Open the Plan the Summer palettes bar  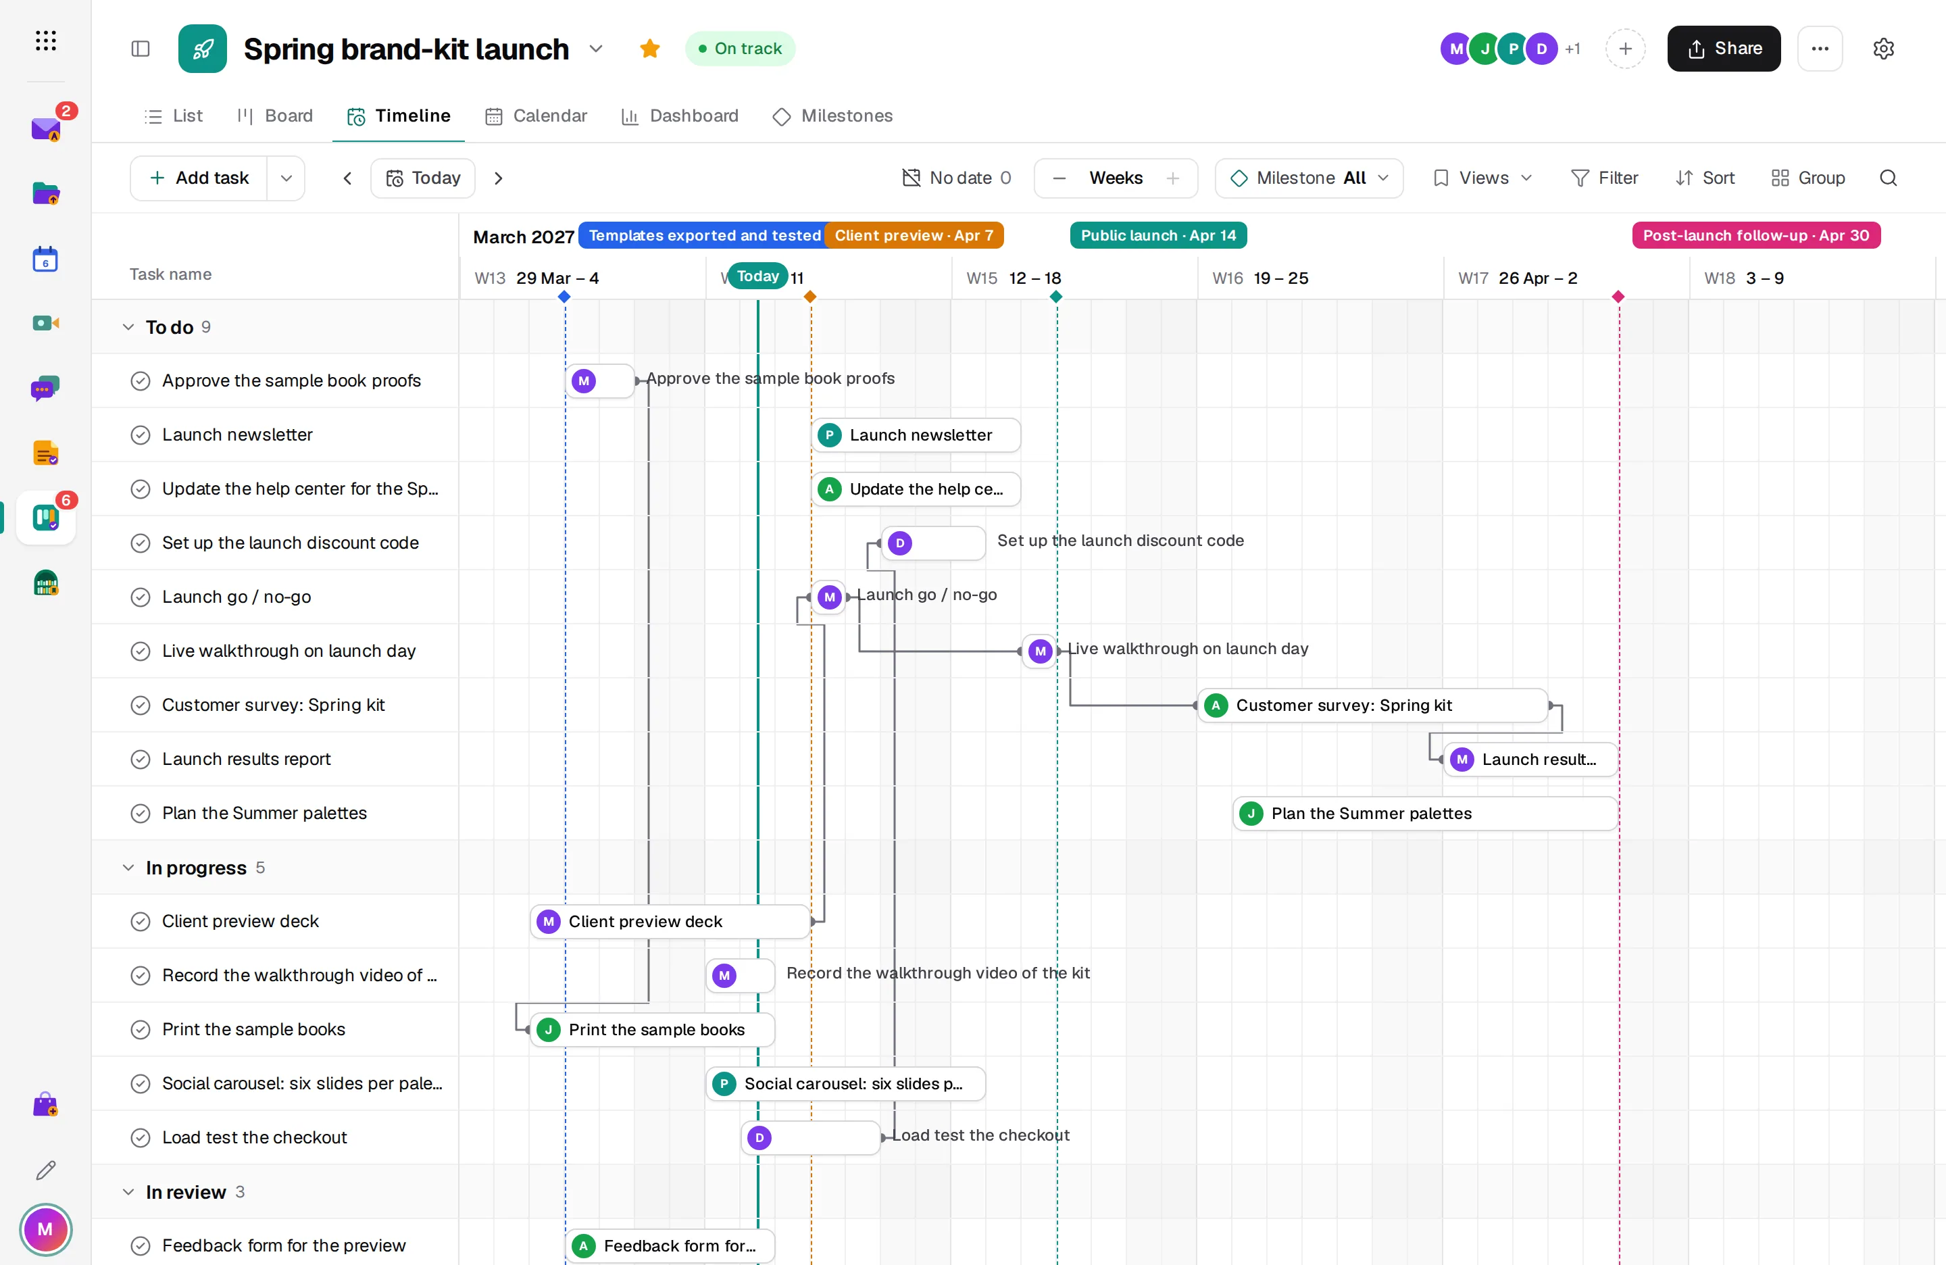1424,813
